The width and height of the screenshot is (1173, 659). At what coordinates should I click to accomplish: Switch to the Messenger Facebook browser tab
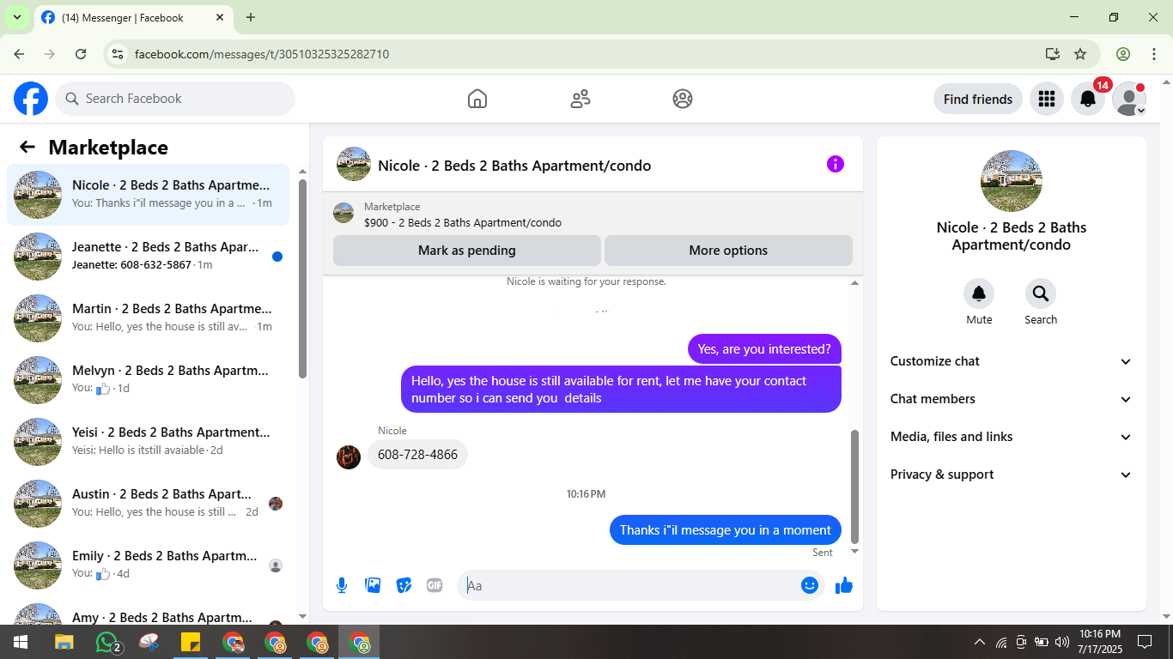pyautogui.click(x=133, y=17)
